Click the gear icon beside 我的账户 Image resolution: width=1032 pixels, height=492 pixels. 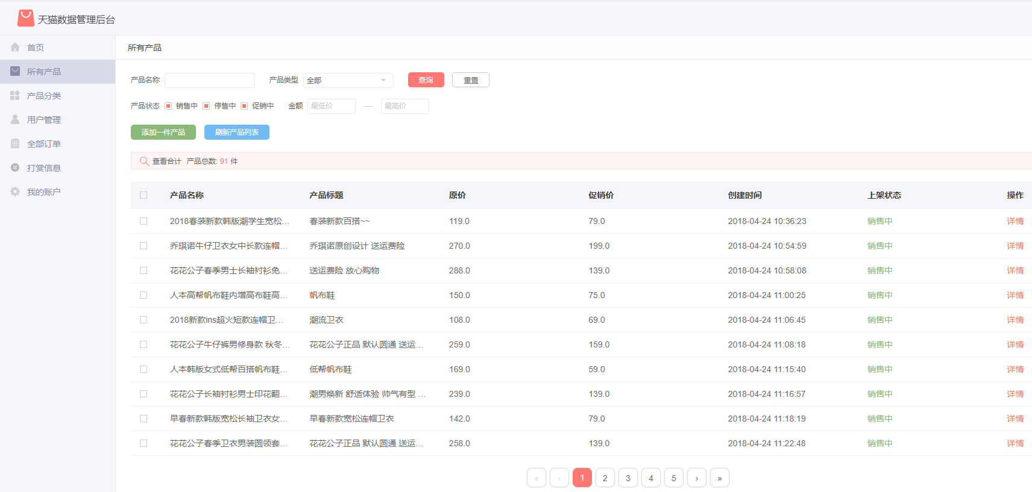coord(15,192)
